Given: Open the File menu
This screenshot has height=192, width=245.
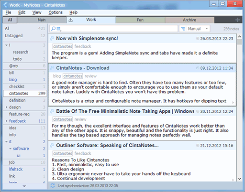Looking at the screenshot, I should pos(8,12).
